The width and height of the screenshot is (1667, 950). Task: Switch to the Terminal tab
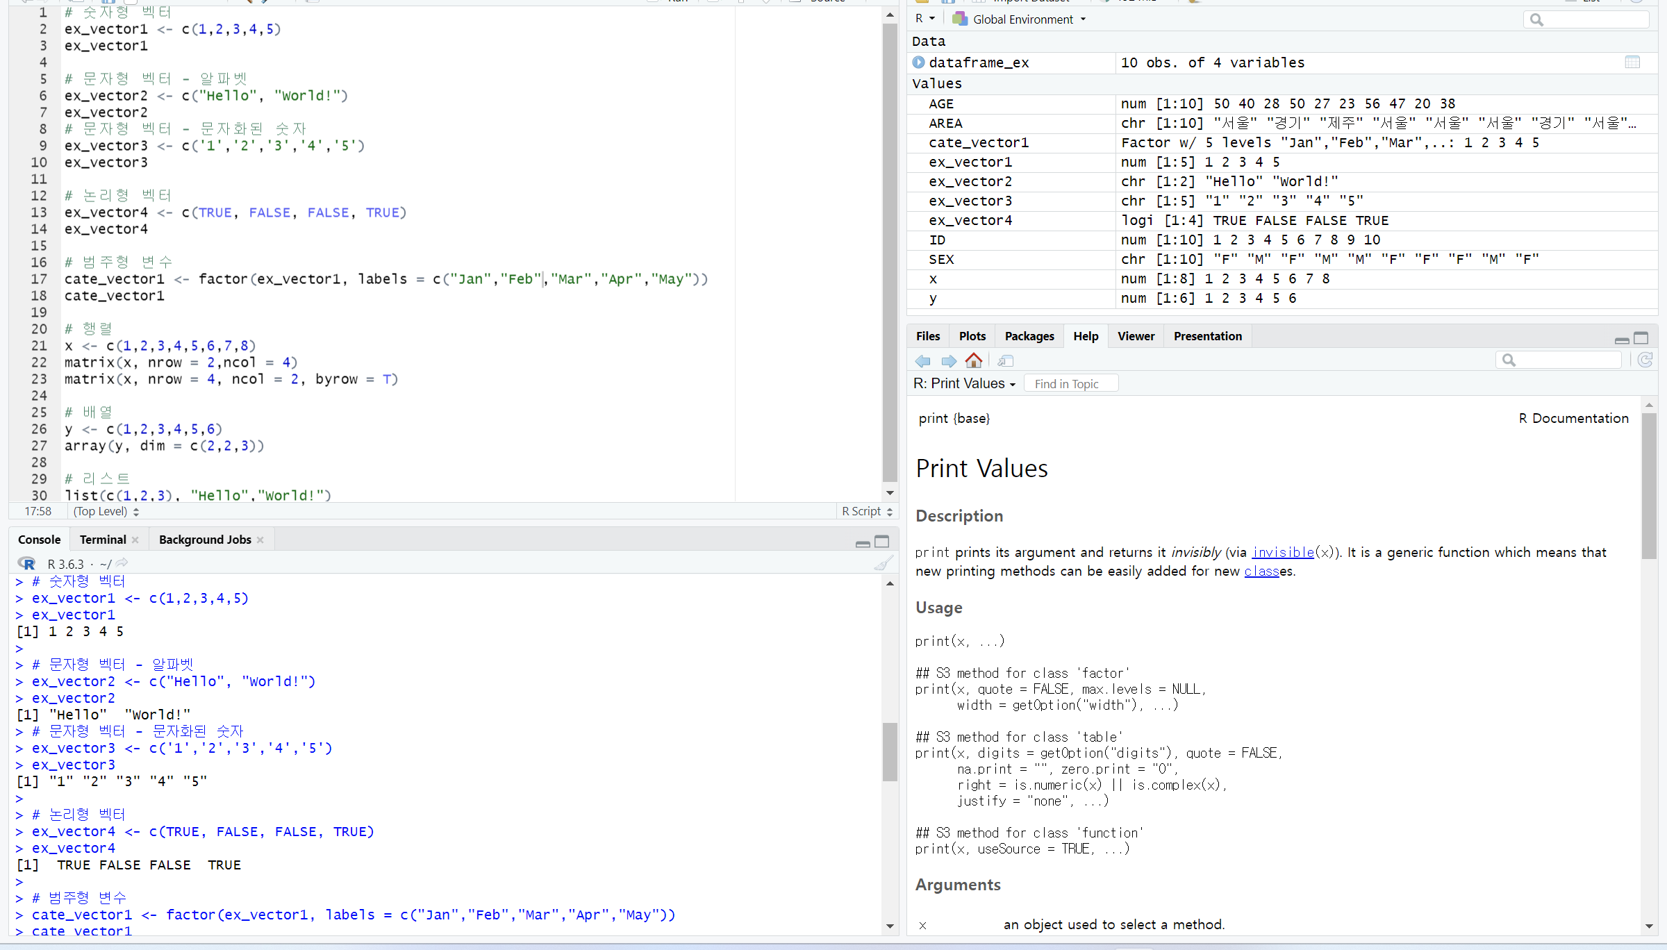point(103,540)
